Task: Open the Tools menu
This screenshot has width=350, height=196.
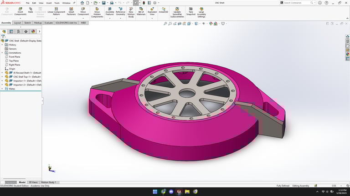Action: pos(57,3)
